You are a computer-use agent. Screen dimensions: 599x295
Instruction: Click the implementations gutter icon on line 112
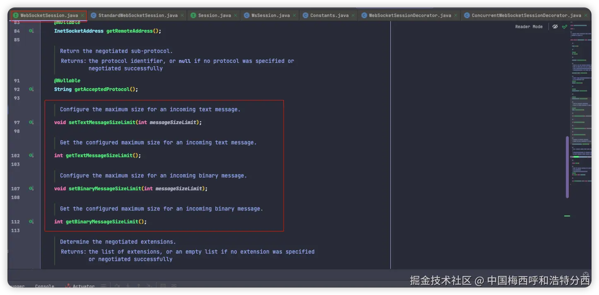(x=31, y=222)
